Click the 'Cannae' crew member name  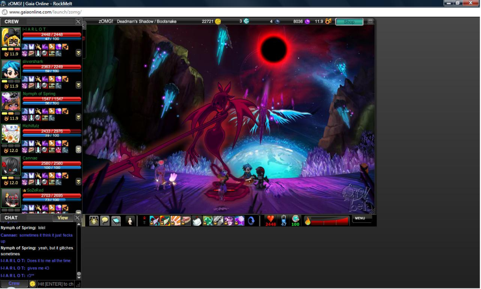pyautogui.click(x=30, y=158)
